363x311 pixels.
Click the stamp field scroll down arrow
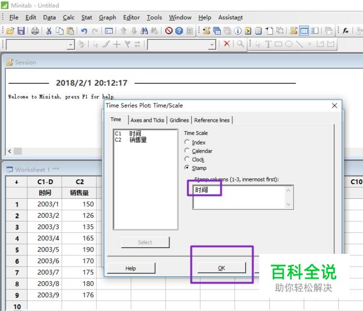point(289,204)
